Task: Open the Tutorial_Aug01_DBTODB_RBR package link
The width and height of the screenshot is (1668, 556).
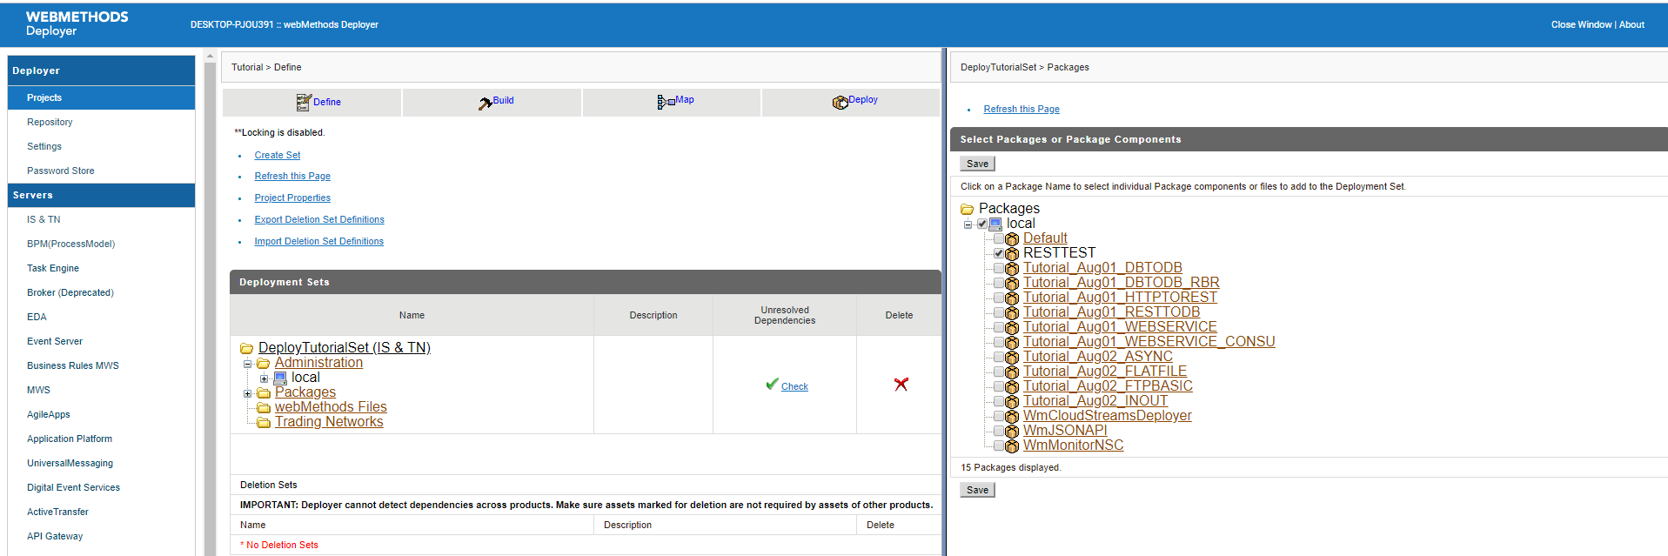Action: 1121,283
